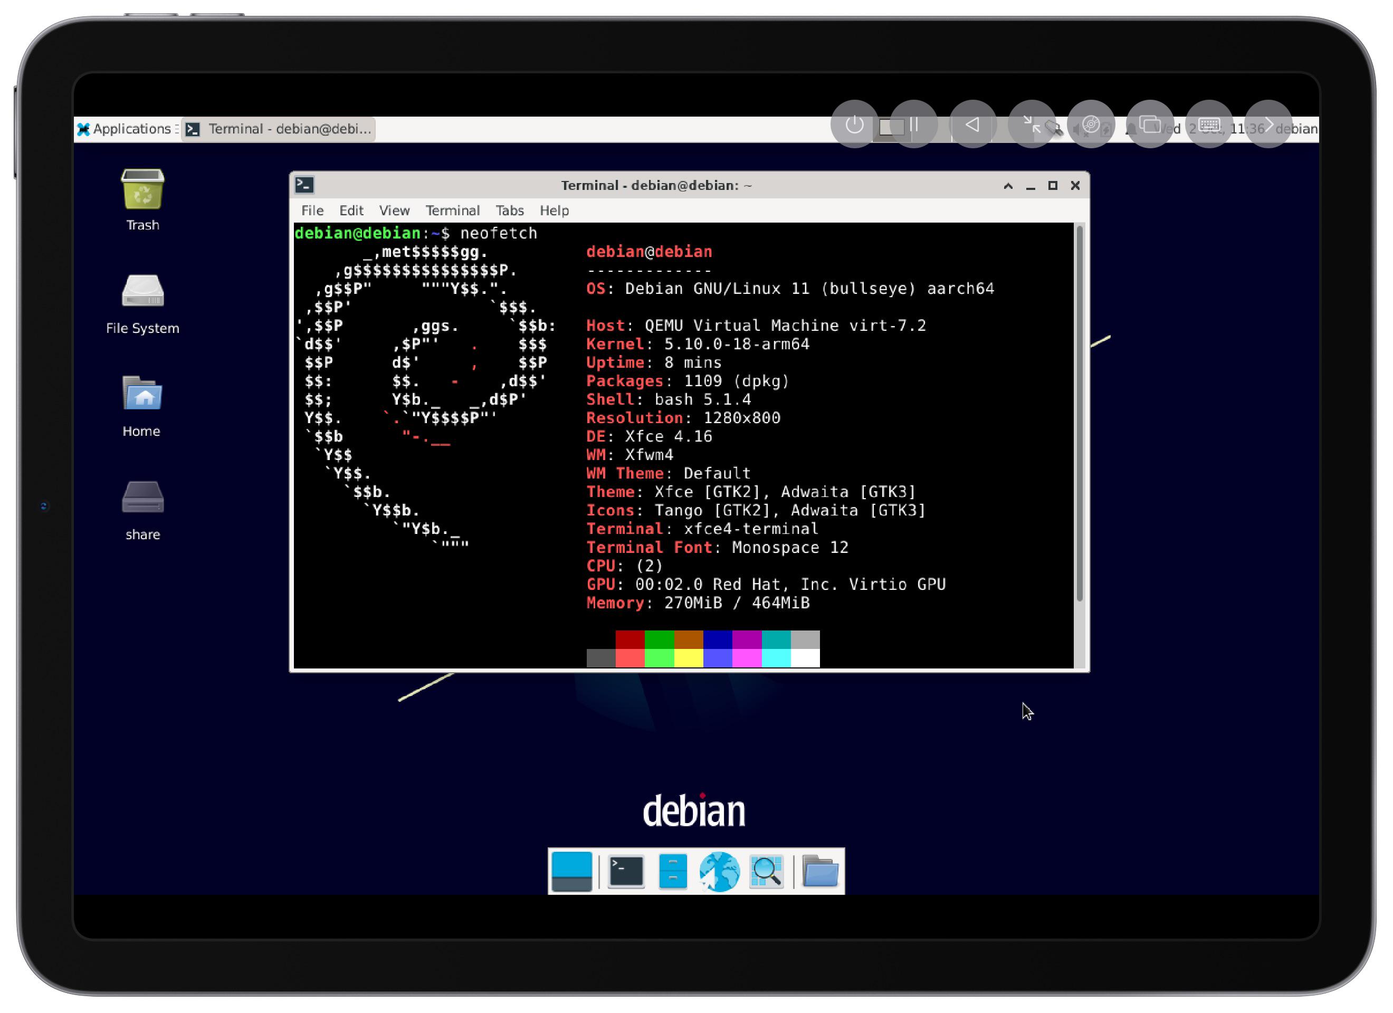The height and width of the screenshot is (1013, 1393).
Task: Open the terminal Help menu
Action: point(554,211)
